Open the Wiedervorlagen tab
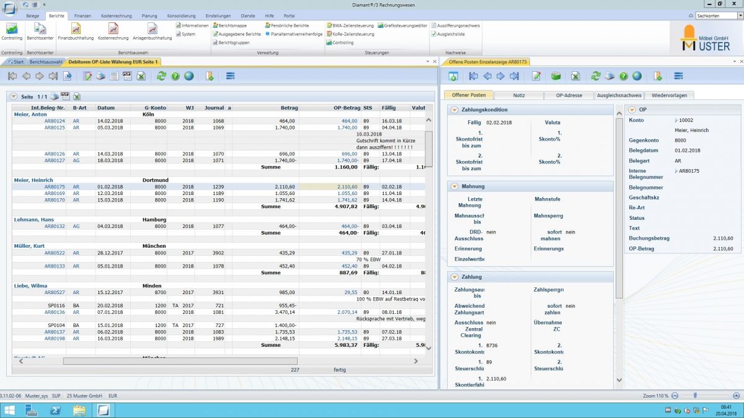744x418 pixels. [x=668, y=95]
